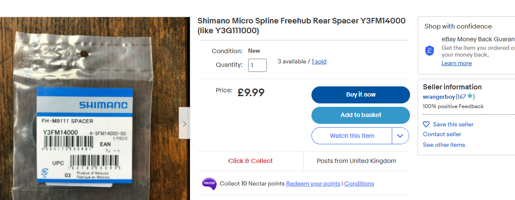Click the Money Back Guarantee shield icon

tap(430, 51)
